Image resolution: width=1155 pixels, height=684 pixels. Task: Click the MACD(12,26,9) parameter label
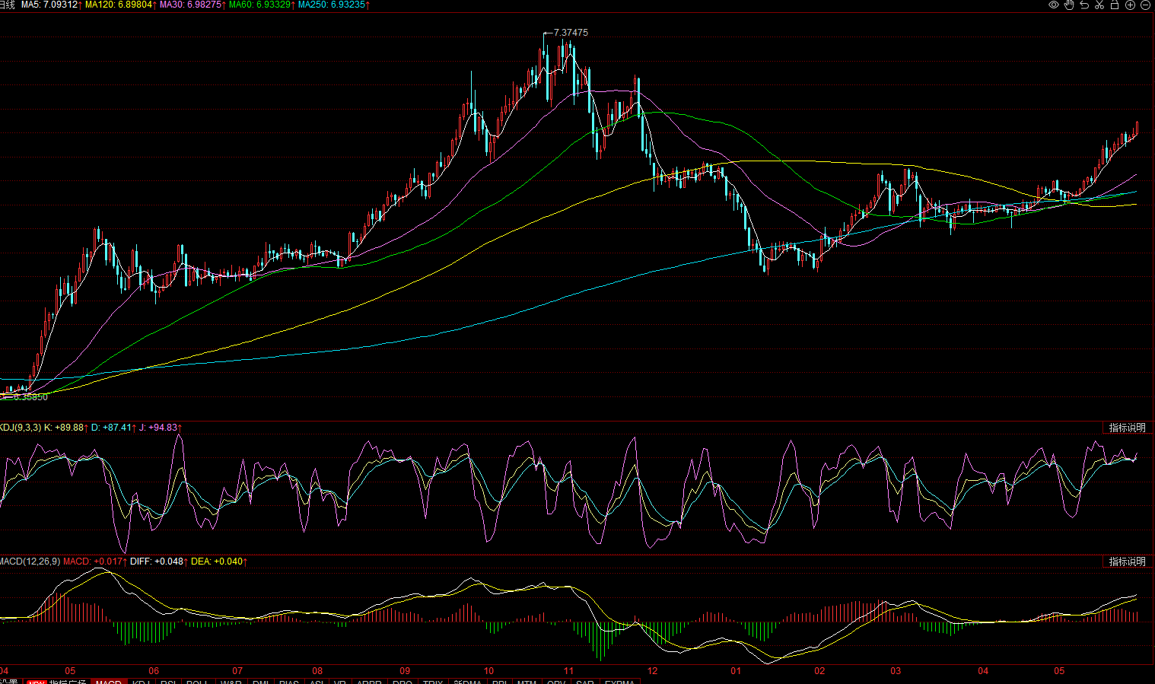30,562
